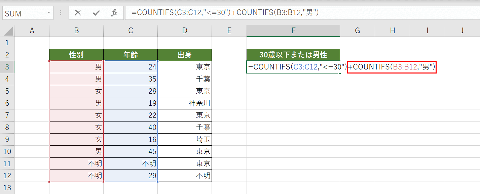Select row header 3

pos(7,67)
